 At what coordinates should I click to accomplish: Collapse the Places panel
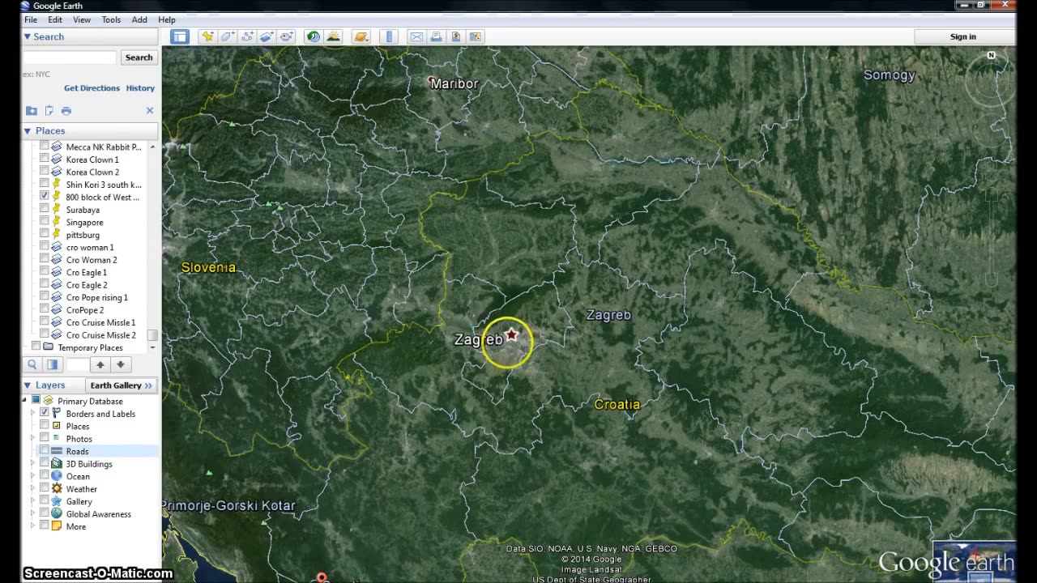(x=27, y=130)
